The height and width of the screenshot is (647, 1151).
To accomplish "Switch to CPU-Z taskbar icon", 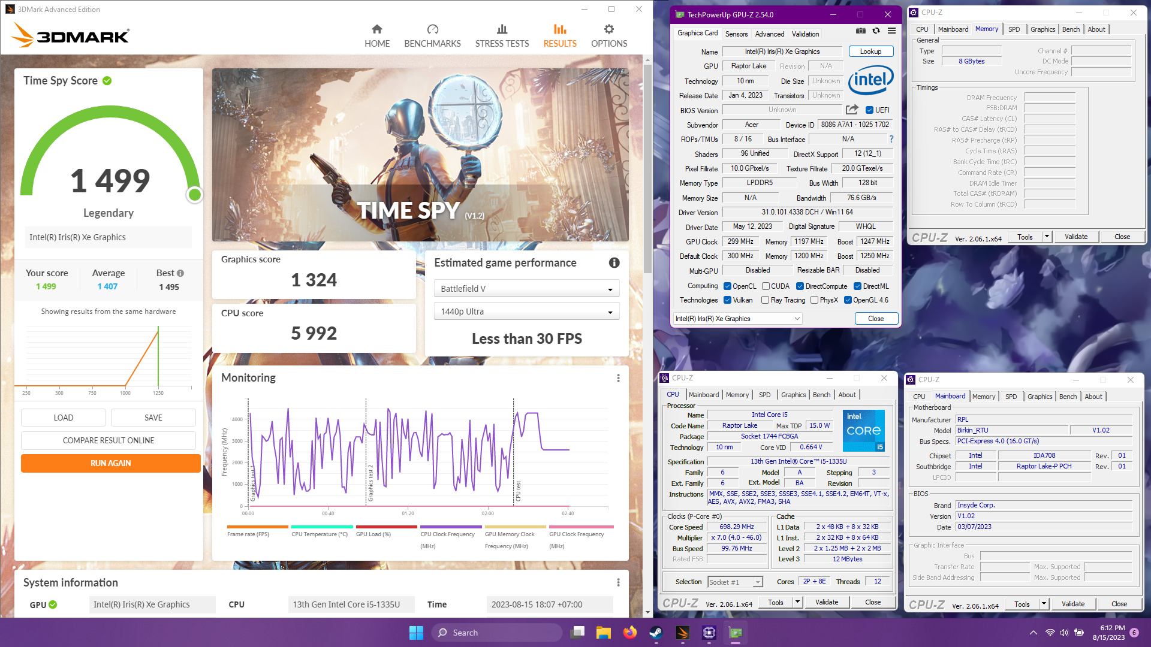I will 709,633.
